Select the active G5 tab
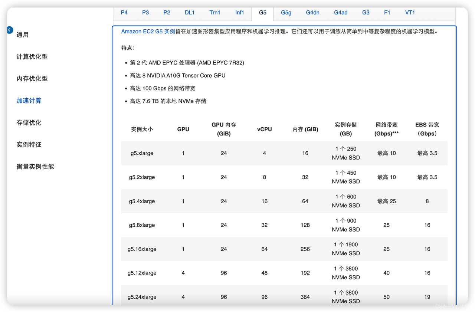Screen dimensions: 475x312 (263, 13)
